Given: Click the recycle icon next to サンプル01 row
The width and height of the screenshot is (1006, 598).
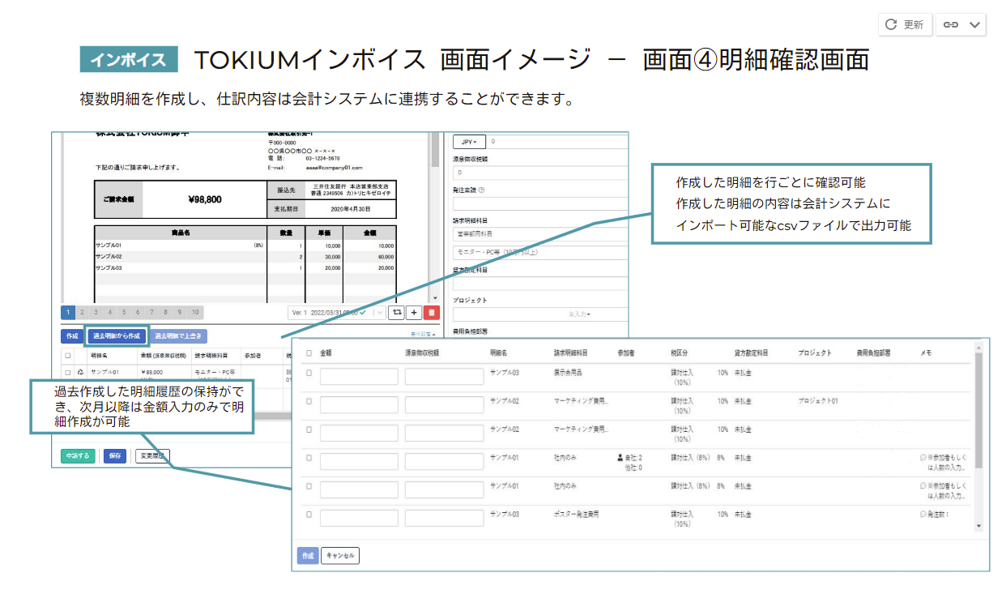Looking at the screenshot, I should click(80, 372).
